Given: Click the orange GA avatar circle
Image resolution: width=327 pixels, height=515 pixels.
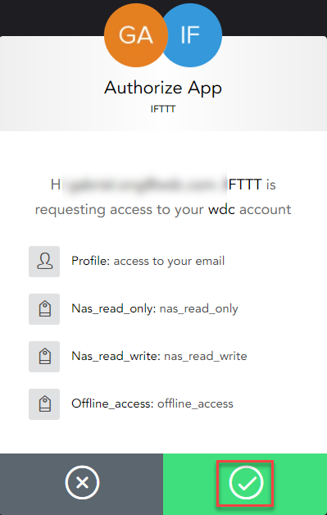Looking at the screenshot, I should 136,35.
